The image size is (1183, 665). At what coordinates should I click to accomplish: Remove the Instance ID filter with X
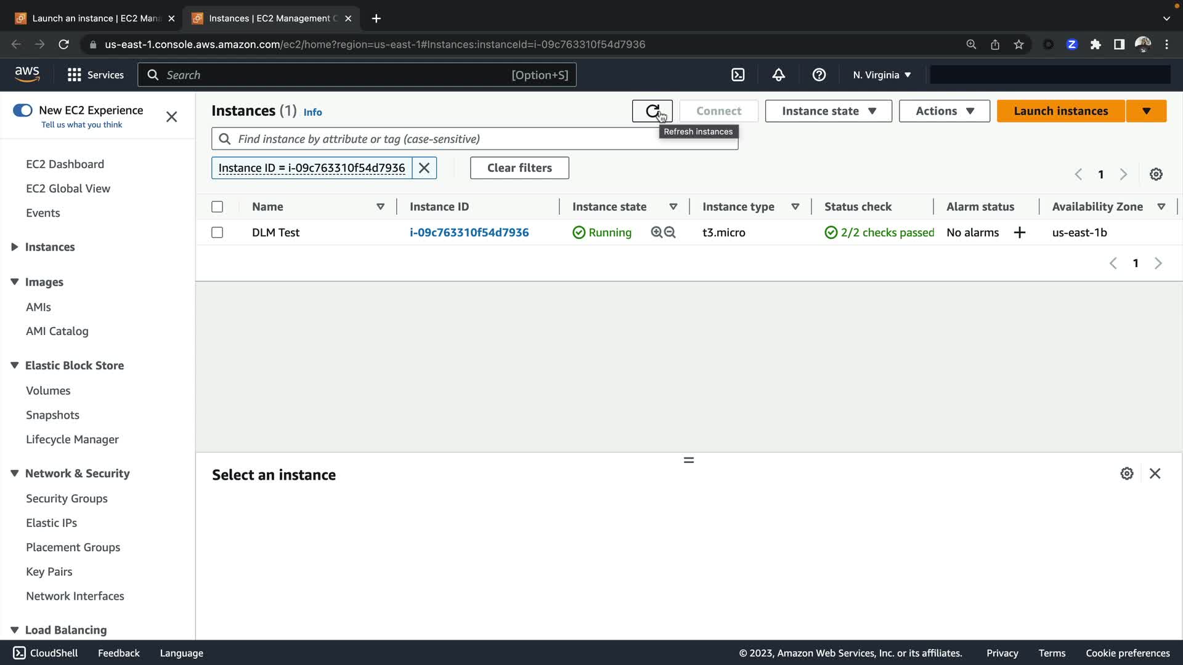click(424, 168)
